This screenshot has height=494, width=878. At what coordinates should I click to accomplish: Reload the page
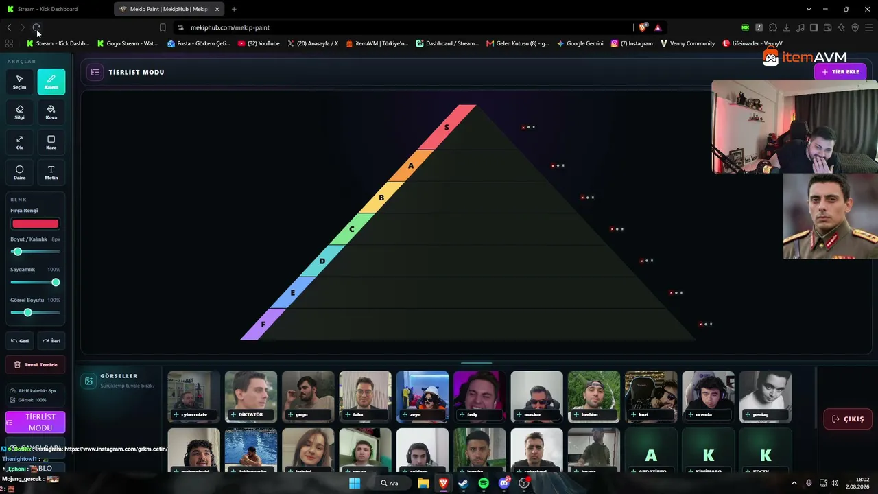pos(36,27)
